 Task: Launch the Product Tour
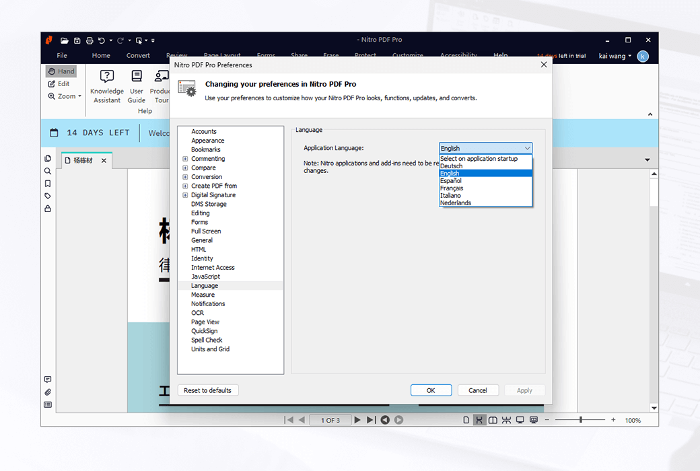(162, 85)
